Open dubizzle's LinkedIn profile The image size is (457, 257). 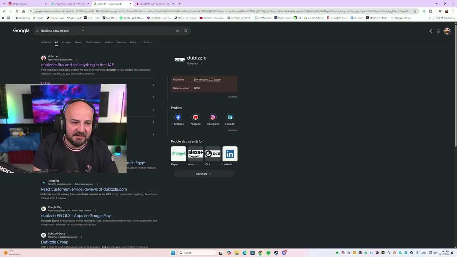(230, 120)
